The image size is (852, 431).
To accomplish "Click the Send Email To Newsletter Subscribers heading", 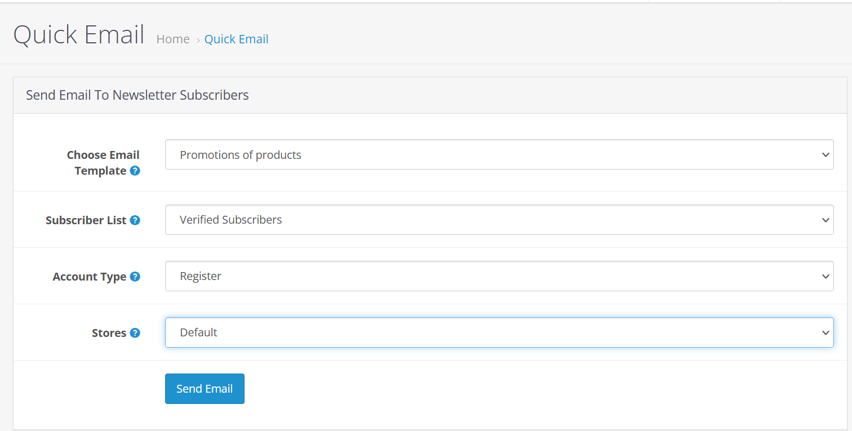I will point(137,95).
